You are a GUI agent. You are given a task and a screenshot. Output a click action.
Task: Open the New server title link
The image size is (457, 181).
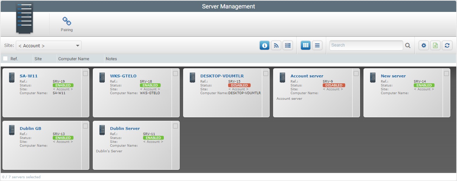(x=393, y=76)
